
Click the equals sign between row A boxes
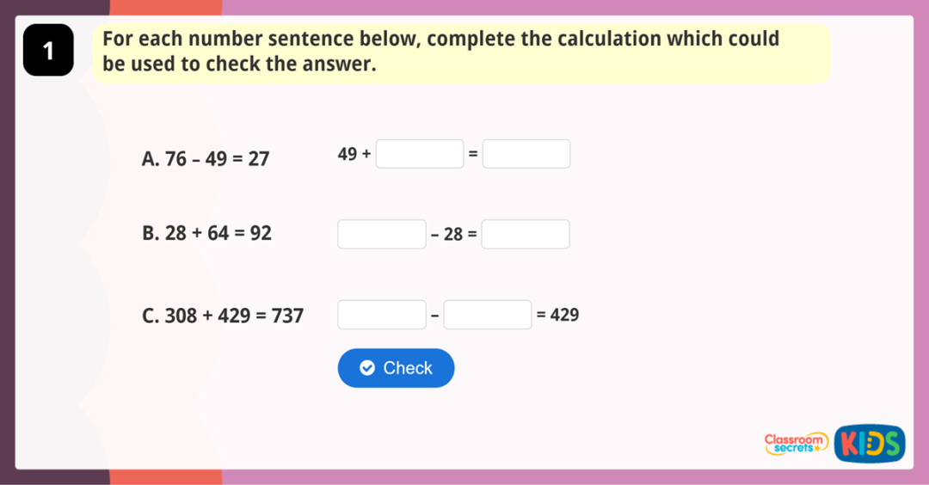tap(472, 154)
